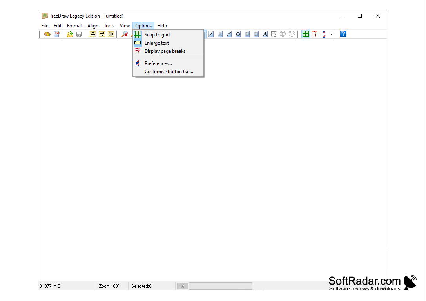Click the second yellow tree chart icon
Screen dimensions: 426x301
[x=102, y=34]
